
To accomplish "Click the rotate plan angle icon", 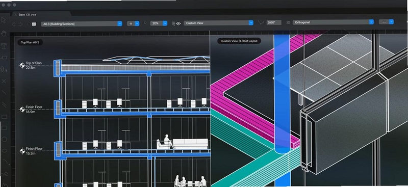I will point(261,23).
